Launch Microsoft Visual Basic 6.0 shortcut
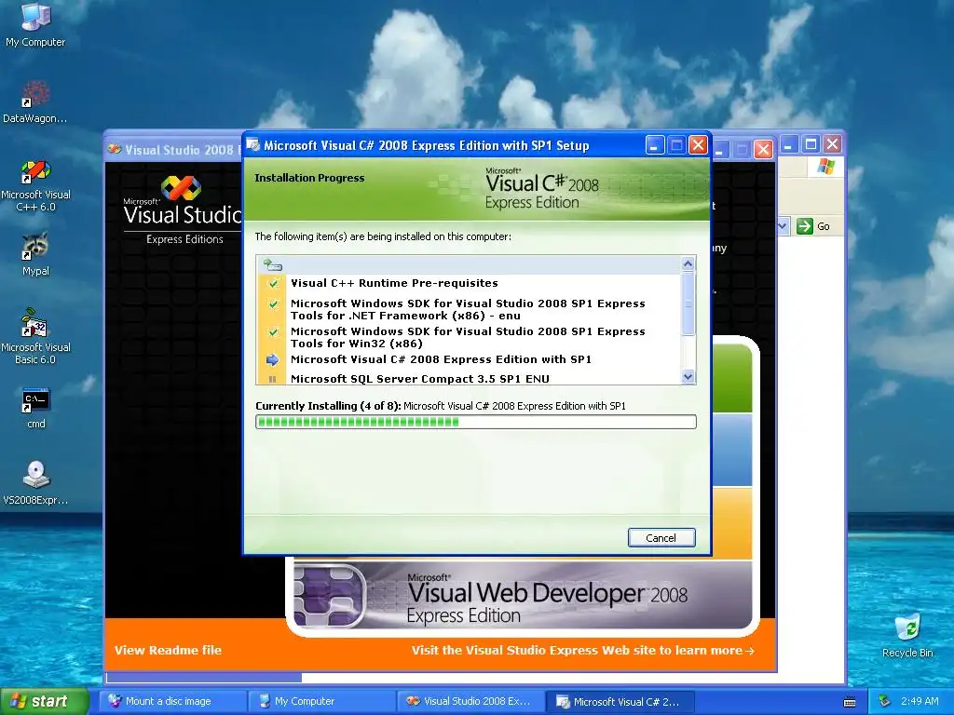Screen dimensions: 954x715 click(x=35, y=337)
